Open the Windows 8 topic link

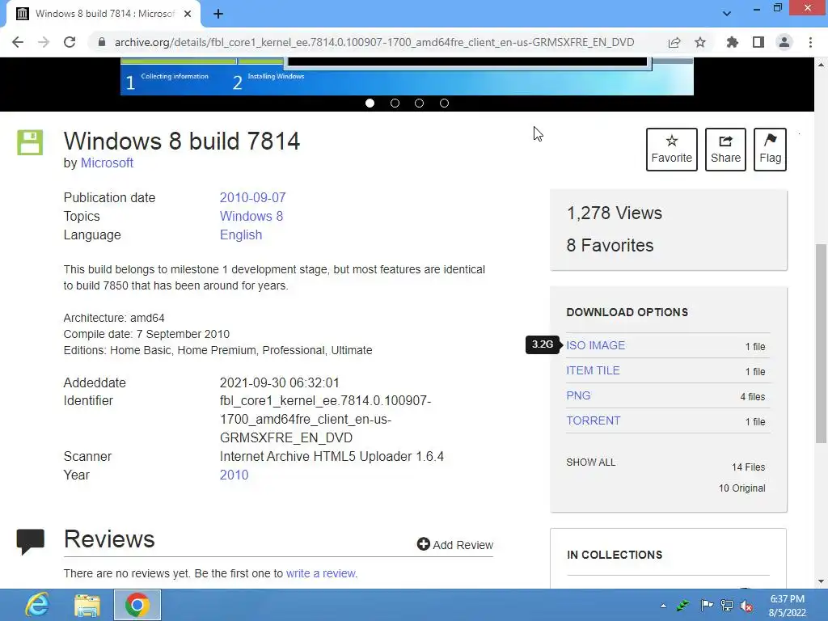coord(251,216)
